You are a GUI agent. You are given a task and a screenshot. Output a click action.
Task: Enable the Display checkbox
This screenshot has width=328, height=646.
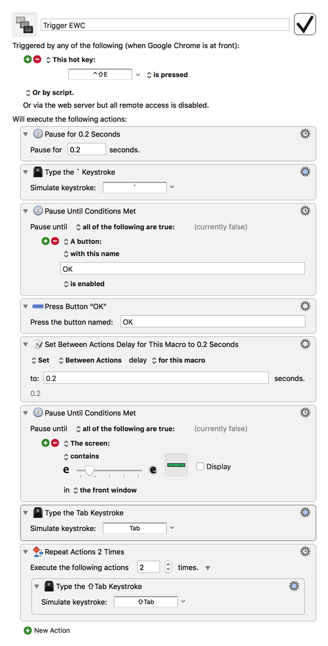(201, 466)
